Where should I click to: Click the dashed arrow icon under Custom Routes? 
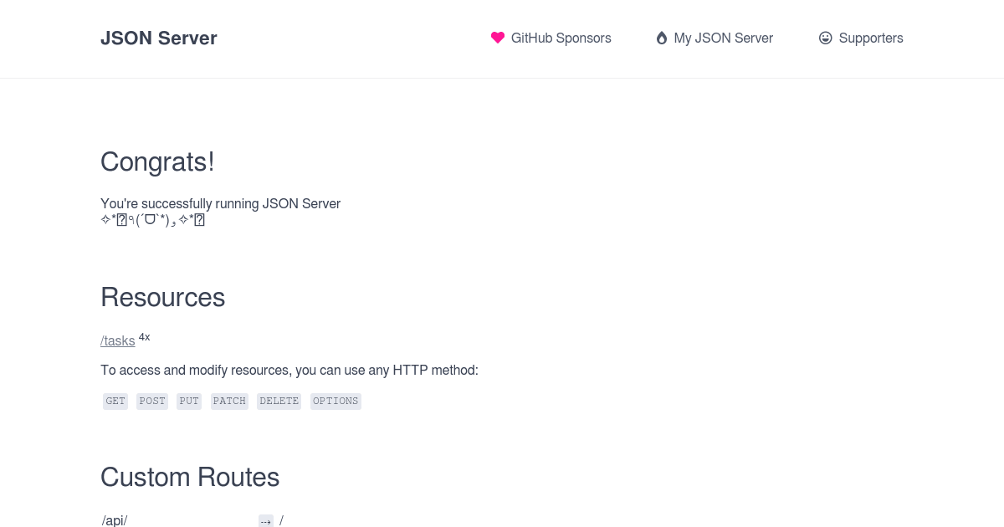(266, 520)
